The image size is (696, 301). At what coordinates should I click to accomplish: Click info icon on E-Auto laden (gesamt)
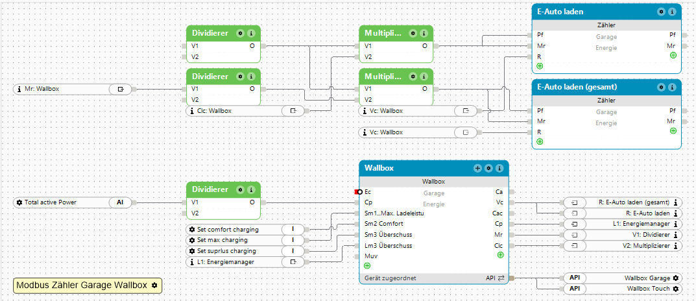672,88
